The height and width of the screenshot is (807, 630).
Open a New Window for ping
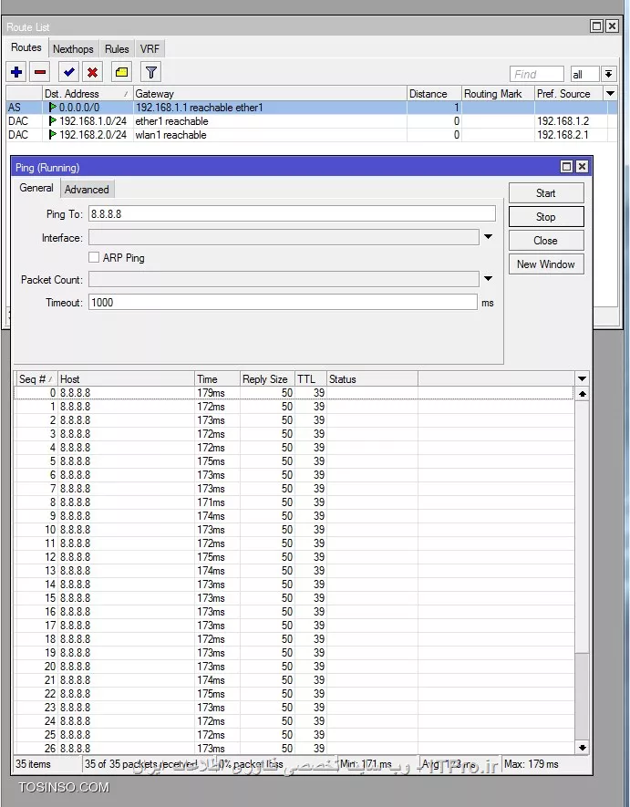(x=545, y=264)
